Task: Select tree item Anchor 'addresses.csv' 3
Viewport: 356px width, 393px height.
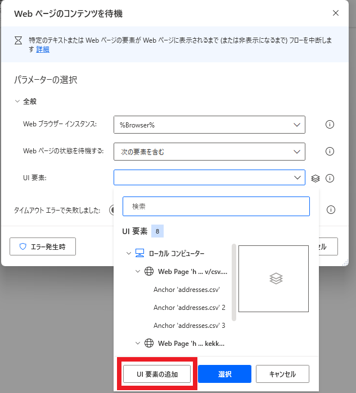Action: tap(189, 326)
